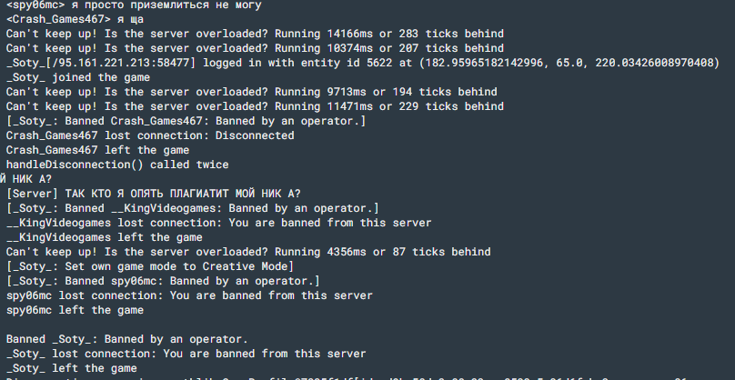Click the "Crash_Games467 left the game" line
The image size is (735, 380).
[97, 150]
